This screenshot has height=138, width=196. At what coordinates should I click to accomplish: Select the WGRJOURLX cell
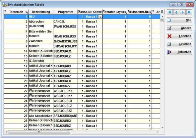click(65, 101)
